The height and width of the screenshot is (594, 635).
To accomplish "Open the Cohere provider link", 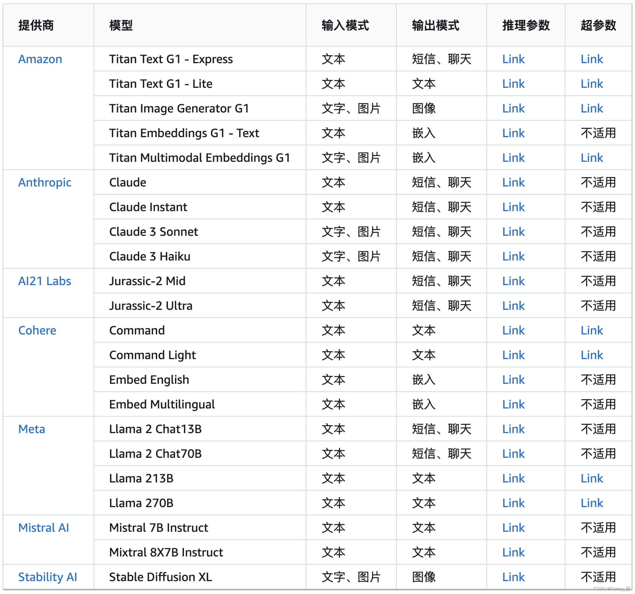I will pos(37,330).
